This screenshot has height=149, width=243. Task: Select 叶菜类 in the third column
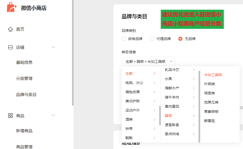tap(209, 84)
